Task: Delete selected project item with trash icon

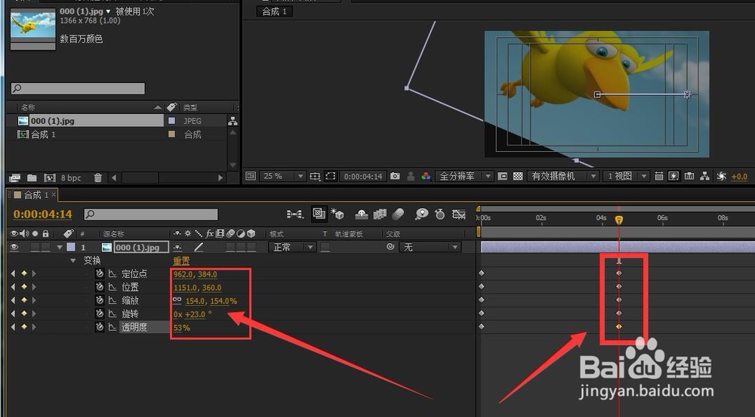Action: tap(97, 178)
